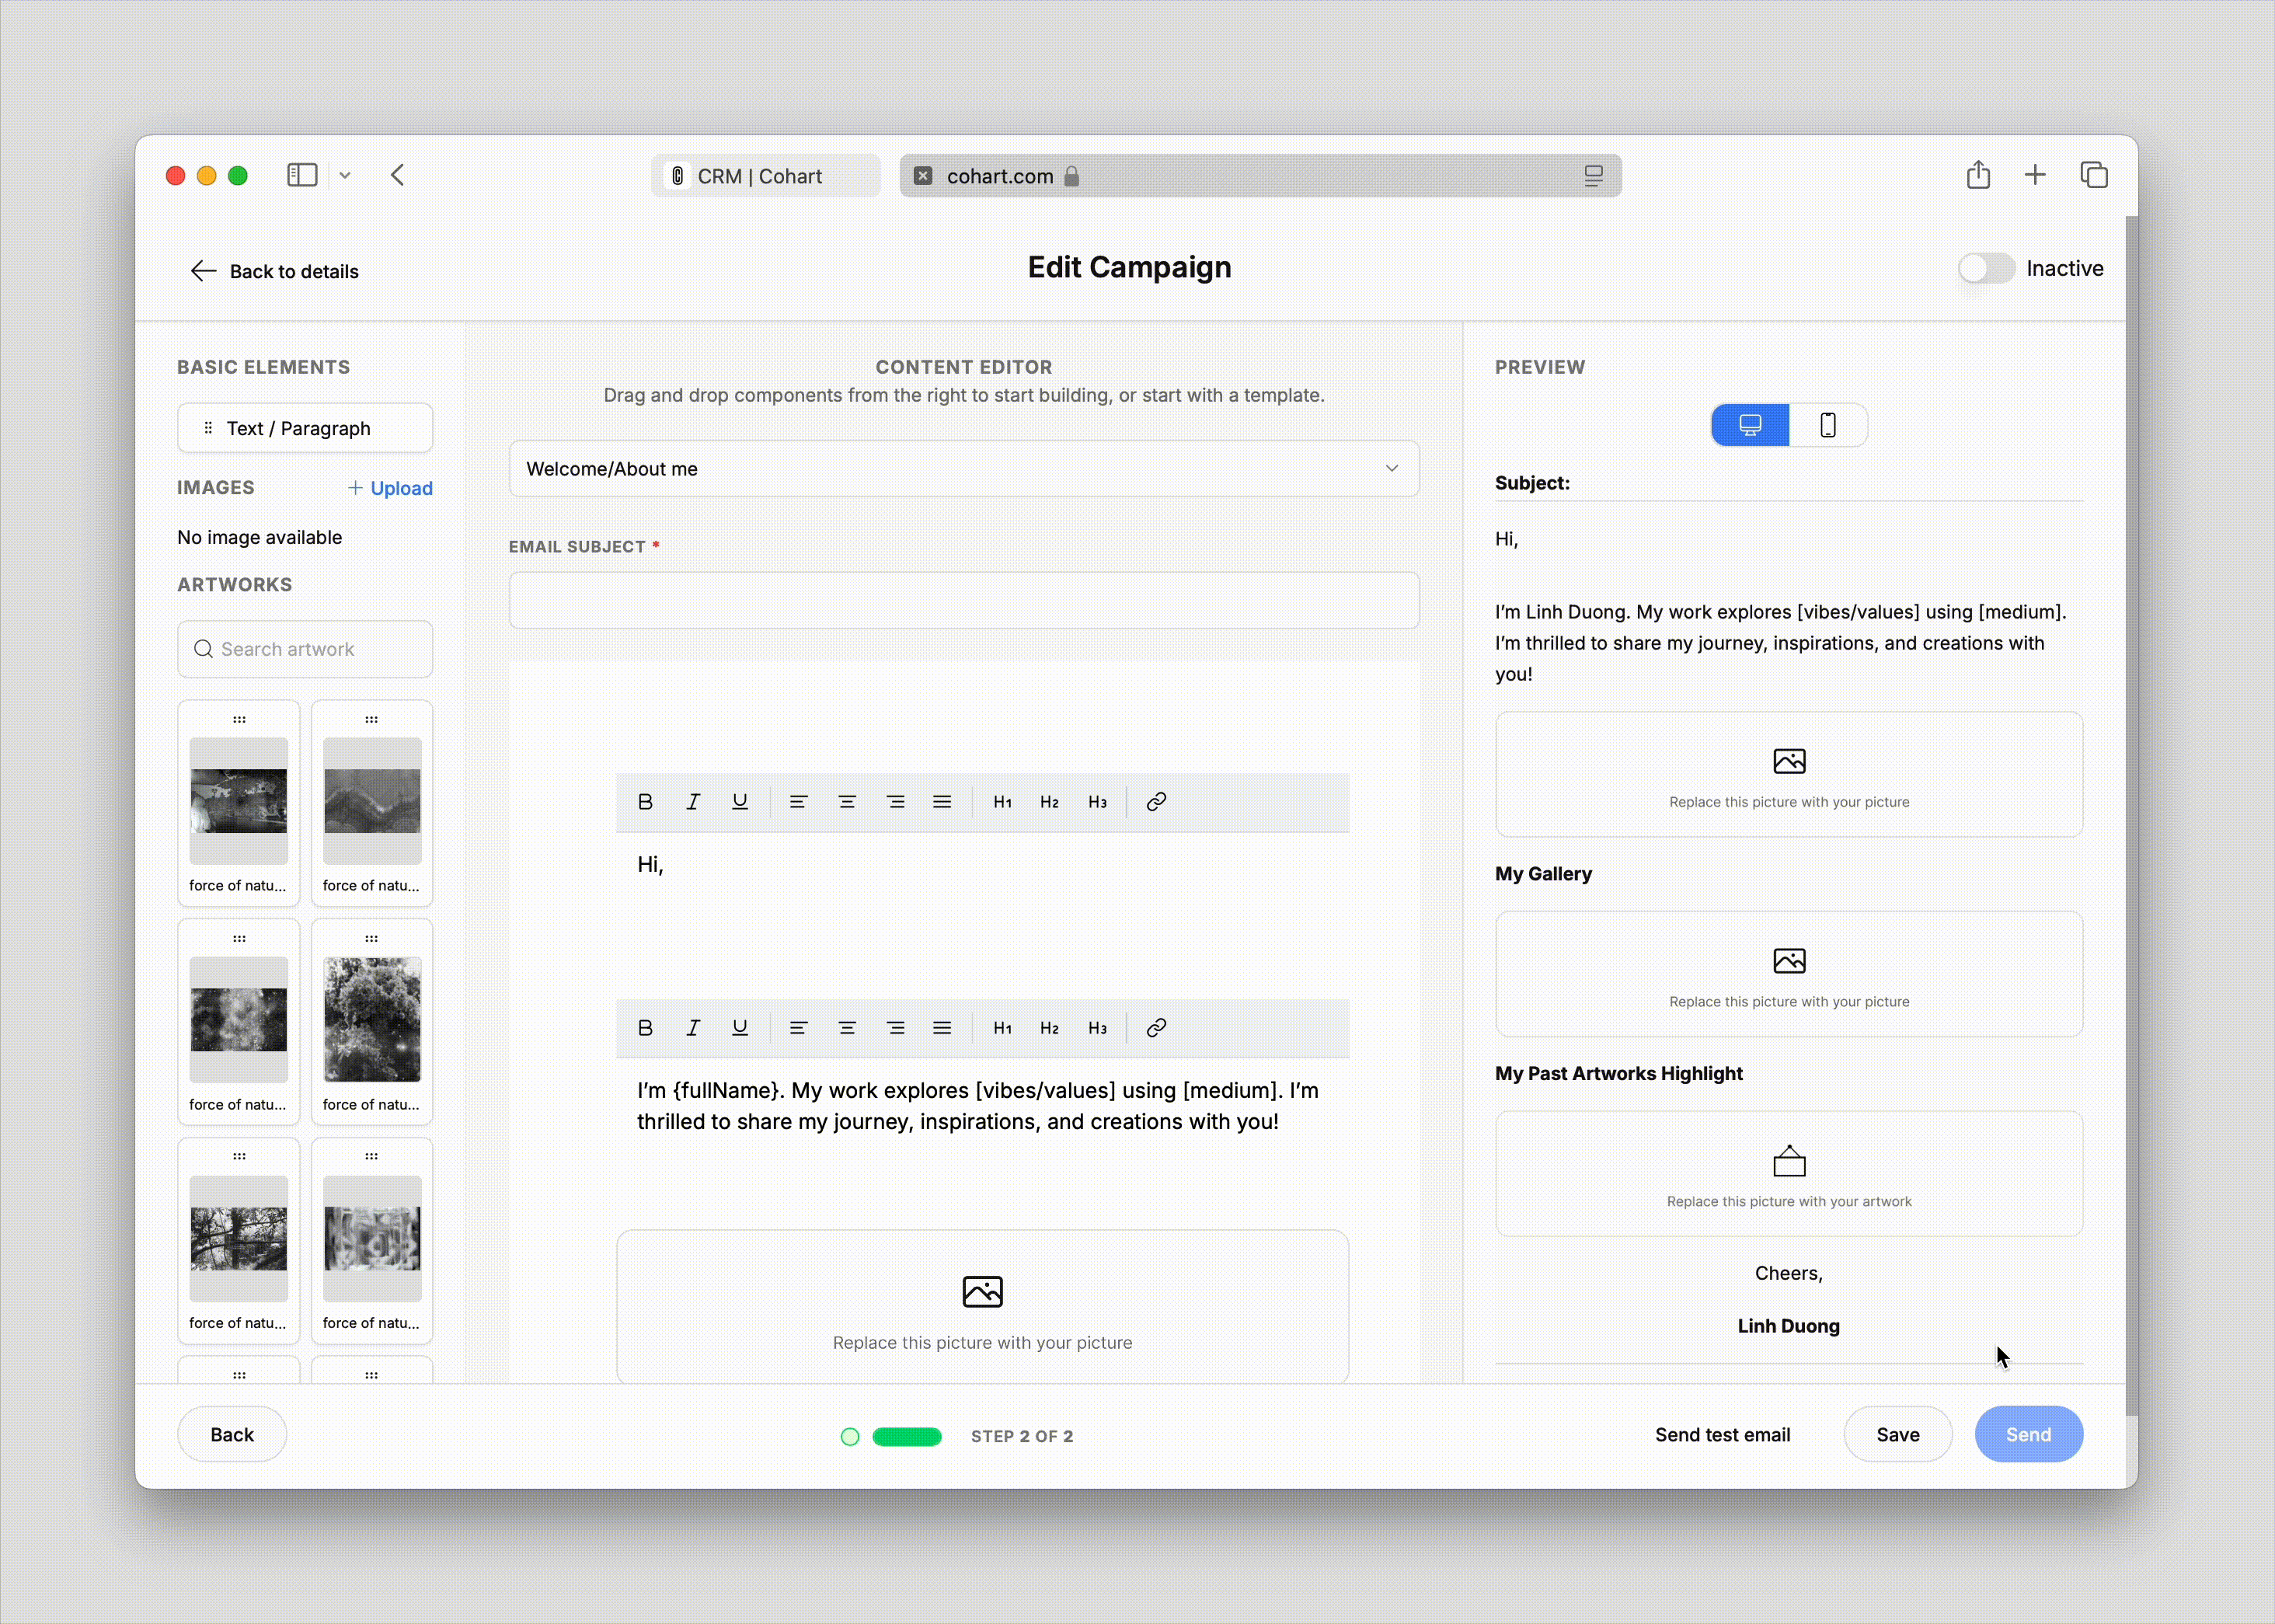Click the preview picture placeholder under My Gallery
The width and height of the screenshot is (2275, 1624).
(x=1789, y=974)
